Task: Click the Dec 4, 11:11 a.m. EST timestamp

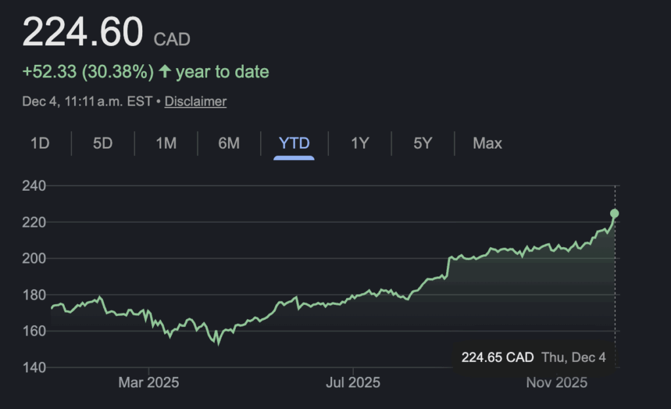Action: click(x=87, y=102)
